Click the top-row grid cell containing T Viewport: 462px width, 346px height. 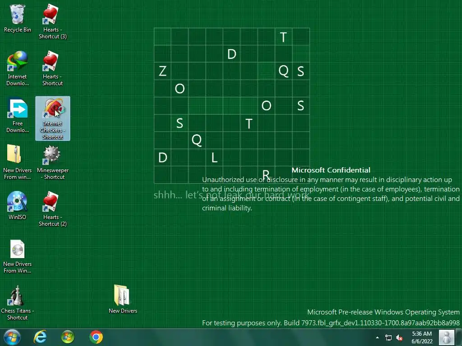coord(283,36)
